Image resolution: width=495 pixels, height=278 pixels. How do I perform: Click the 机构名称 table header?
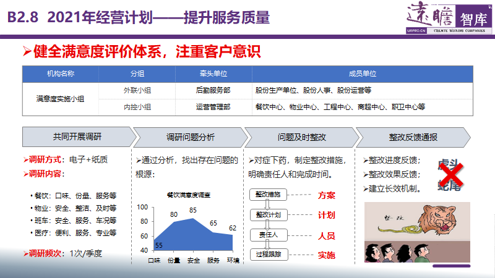tap(61, 74)
